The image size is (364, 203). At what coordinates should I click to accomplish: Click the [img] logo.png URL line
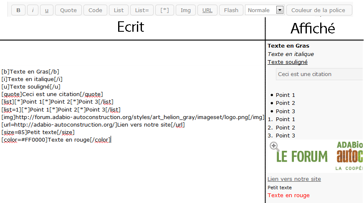[133, 117]
